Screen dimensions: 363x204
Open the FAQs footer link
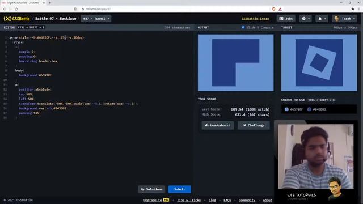tap(227, 200)
